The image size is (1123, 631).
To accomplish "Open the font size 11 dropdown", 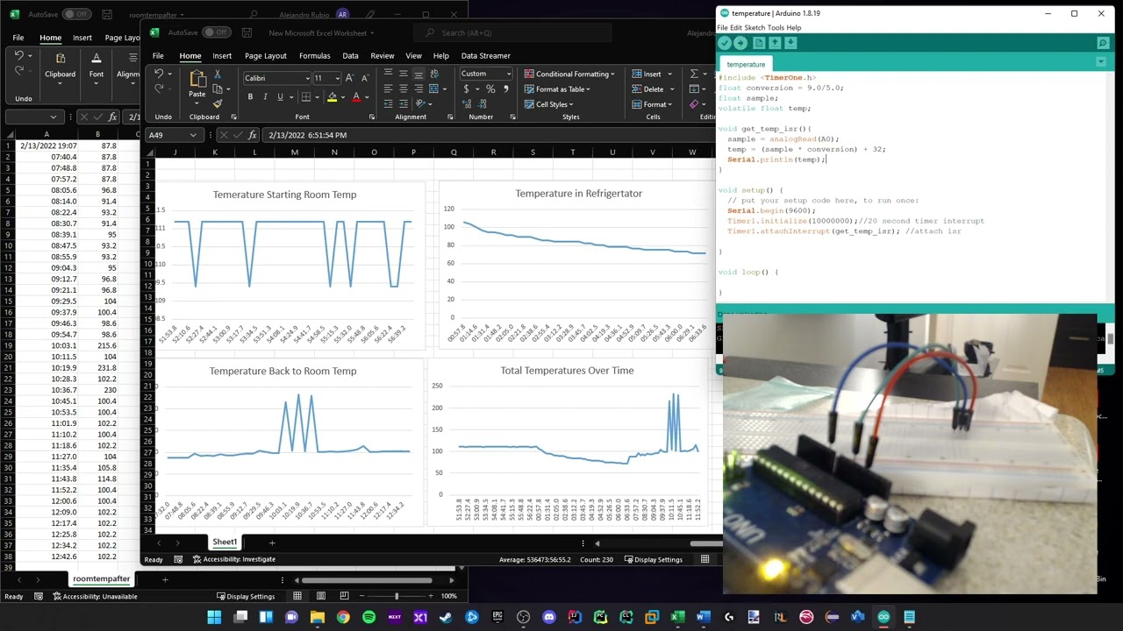I will pyautogui.click(x=337, y=78).
